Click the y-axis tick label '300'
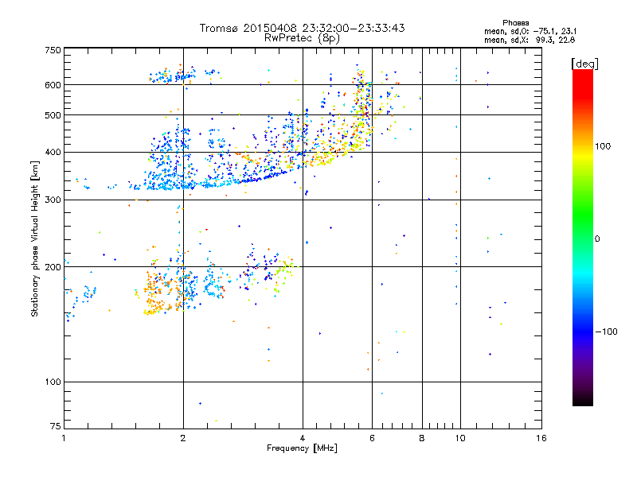Screen dimensions: 637x477 (x=53, y=200)
